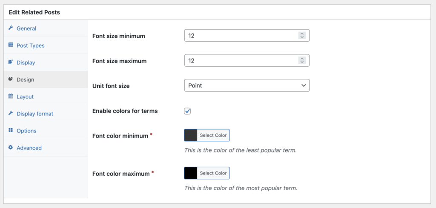Viewport: 436px width, 208px height.
Task: Click the edit icon beside Display
Action: click(11, 62)
